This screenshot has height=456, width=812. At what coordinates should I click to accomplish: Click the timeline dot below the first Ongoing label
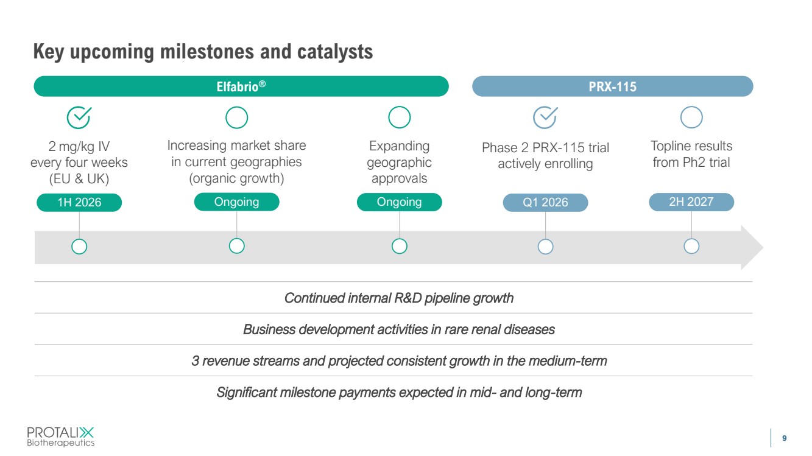[x=236, y=247]
